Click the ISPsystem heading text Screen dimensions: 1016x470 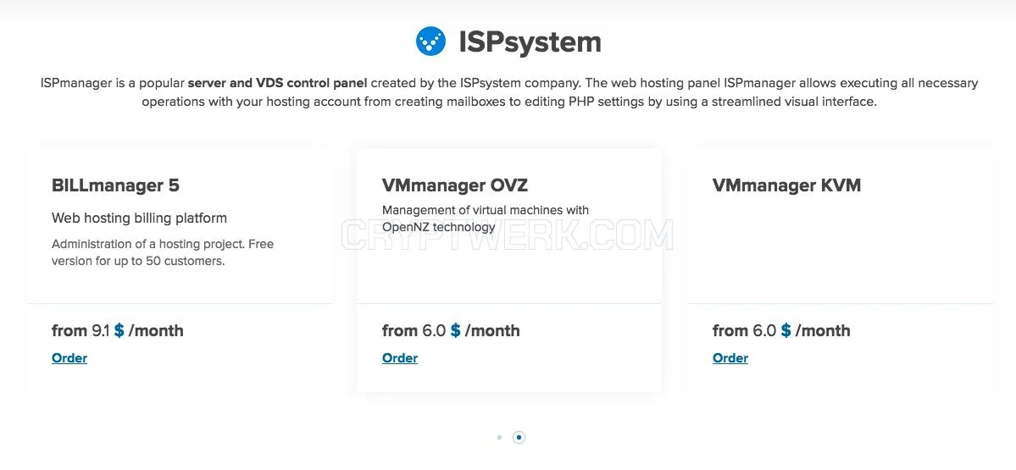(x=530, y=41)
